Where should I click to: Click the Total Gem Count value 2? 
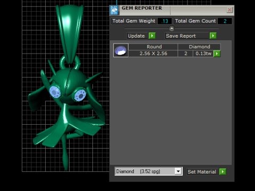point(225,21)
